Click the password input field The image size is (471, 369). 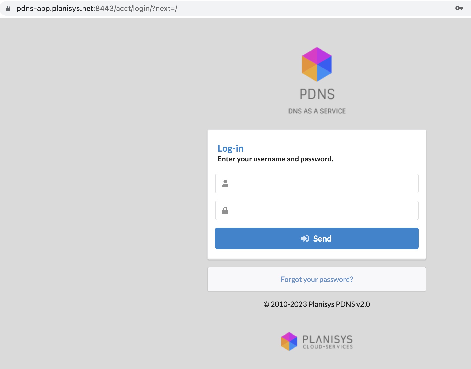[317, 210]
